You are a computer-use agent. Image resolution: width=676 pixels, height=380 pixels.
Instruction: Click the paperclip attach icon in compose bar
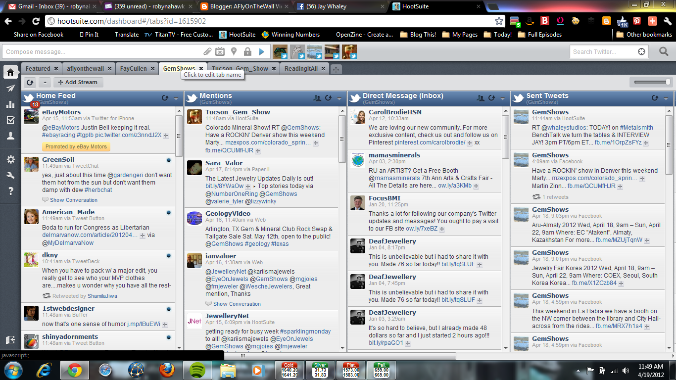pos(208,51)
